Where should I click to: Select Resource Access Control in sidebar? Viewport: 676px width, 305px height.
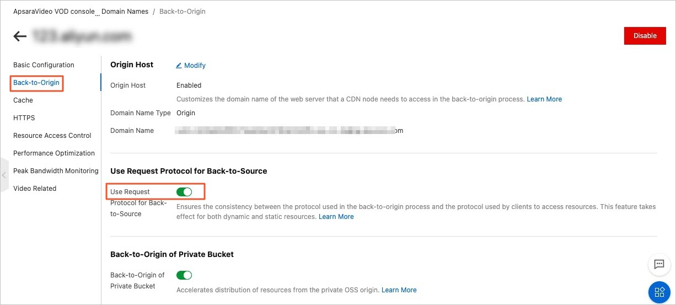(x=52, y=136)
